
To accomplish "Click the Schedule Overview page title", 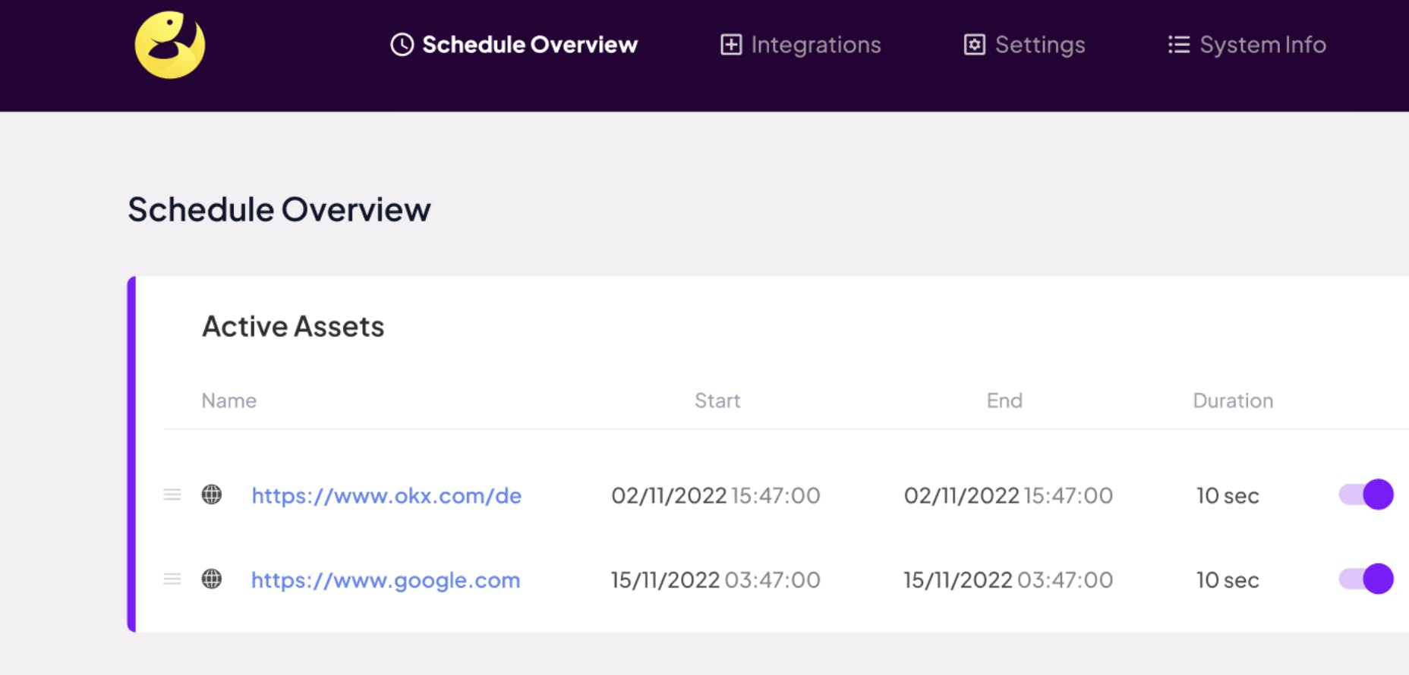I will click(x=279, y=210).
